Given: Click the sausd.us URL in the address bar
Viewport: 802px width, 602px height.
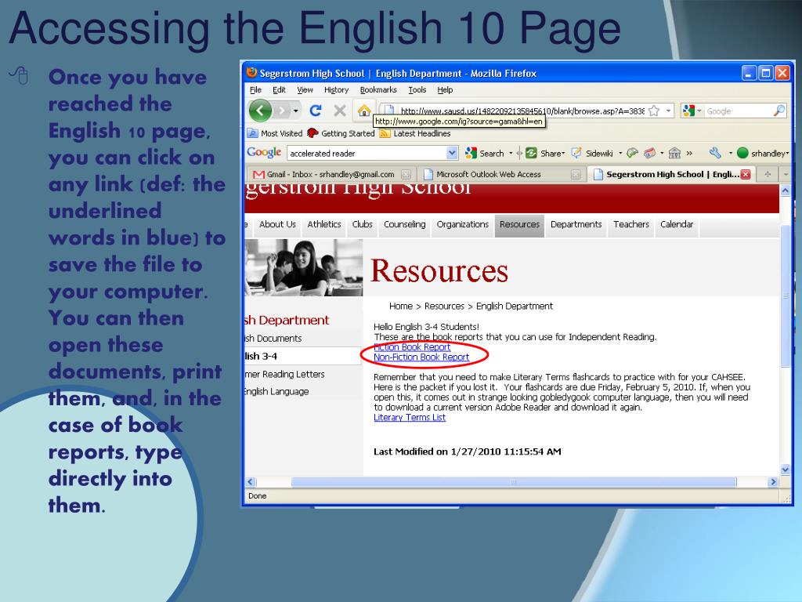Looking at the screenshot, I should [522, 111].
